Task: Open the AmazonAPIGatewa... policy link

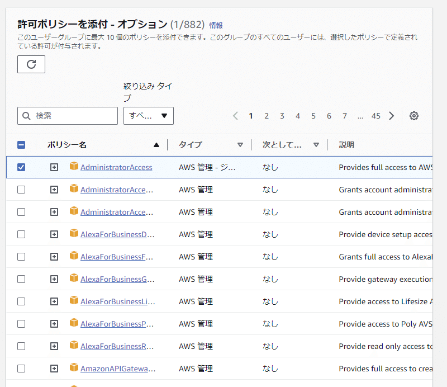Action: (x=118, y=369)
